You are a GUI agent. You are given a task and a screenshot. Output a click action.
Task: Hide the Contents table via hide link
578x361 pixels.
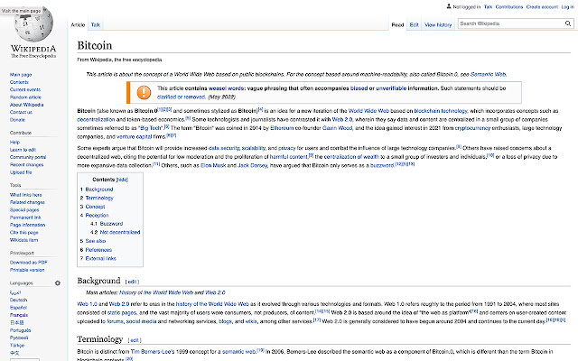(122, 180)
